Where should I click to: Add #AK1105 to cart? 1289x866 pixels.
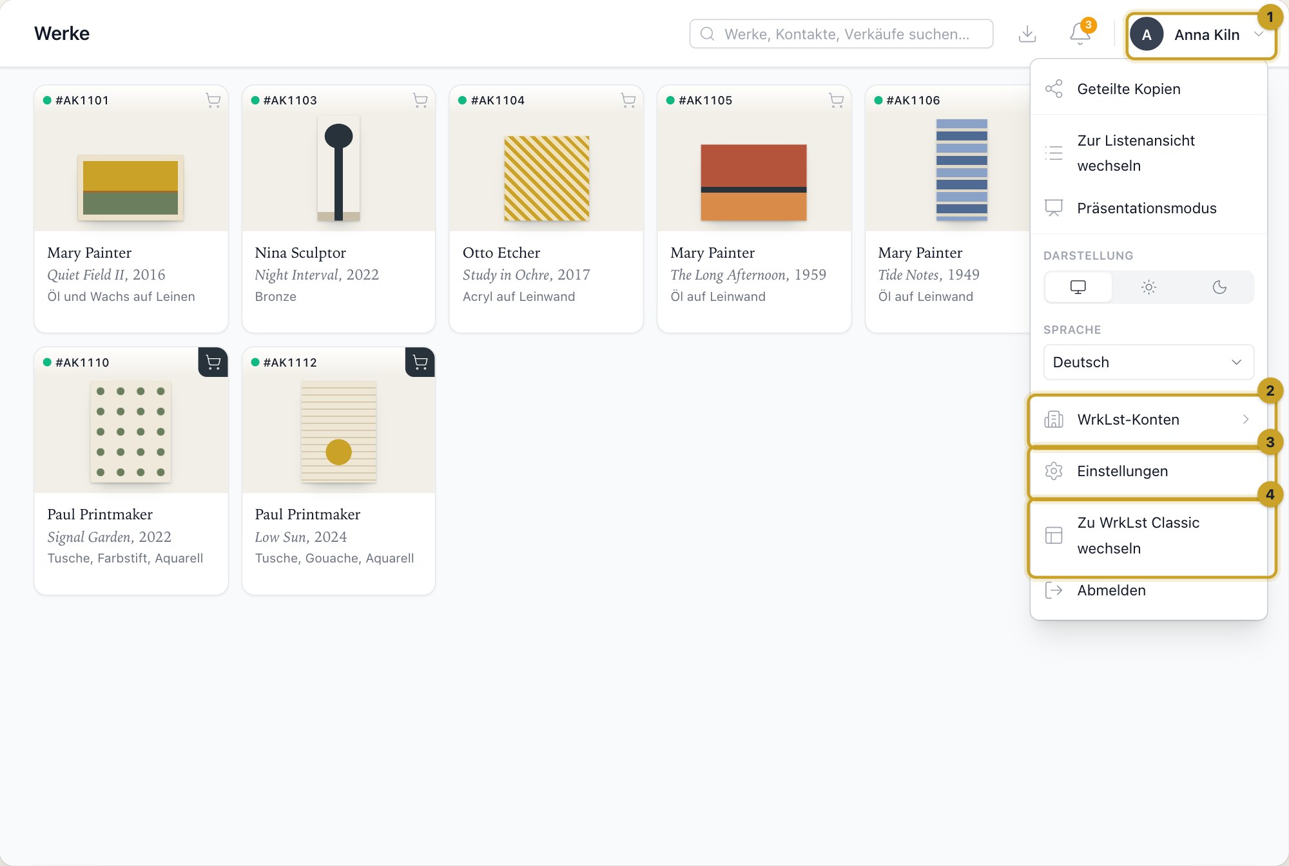837,100
